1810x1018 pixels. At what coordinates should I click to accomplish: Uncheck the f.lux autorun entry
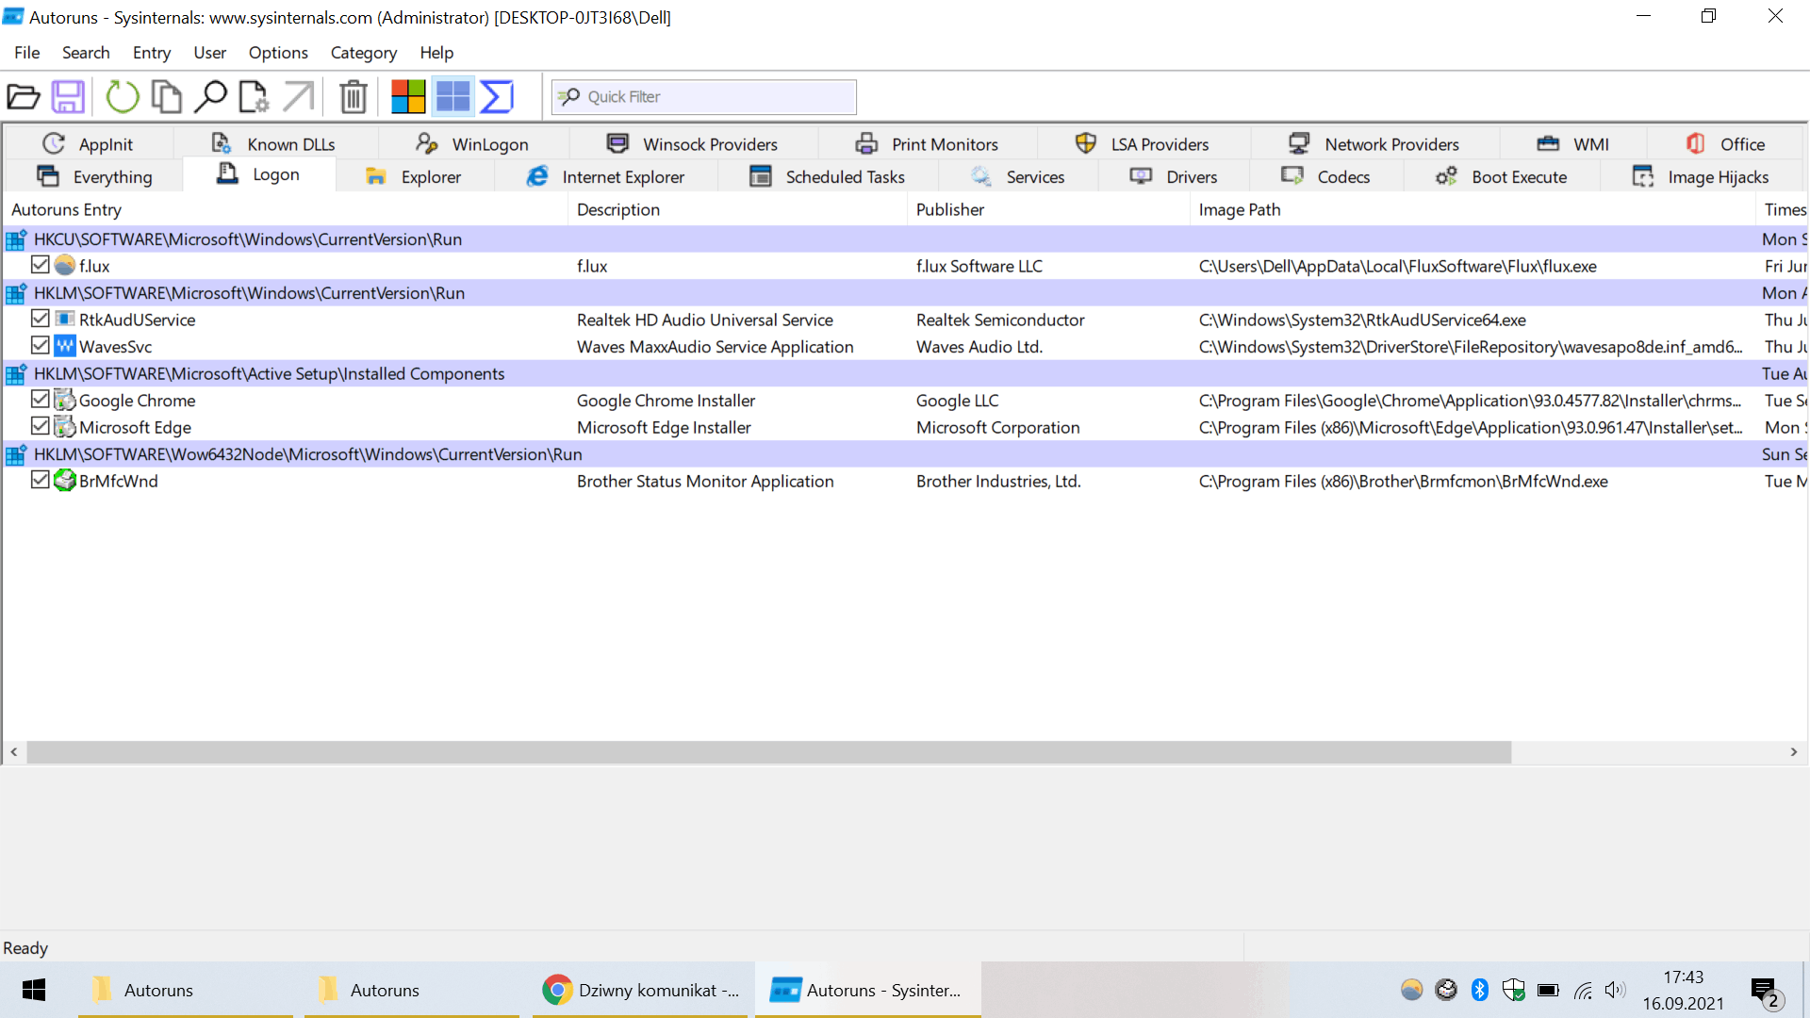[x=40, y=265]
